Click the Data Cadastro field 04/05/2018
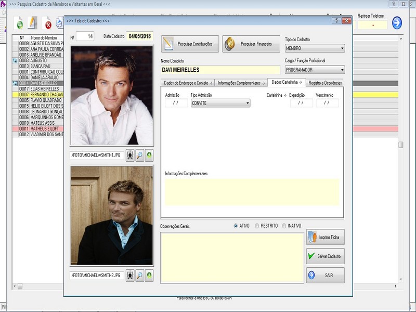Viewport: 416px width, 312px height. (140, 36)
